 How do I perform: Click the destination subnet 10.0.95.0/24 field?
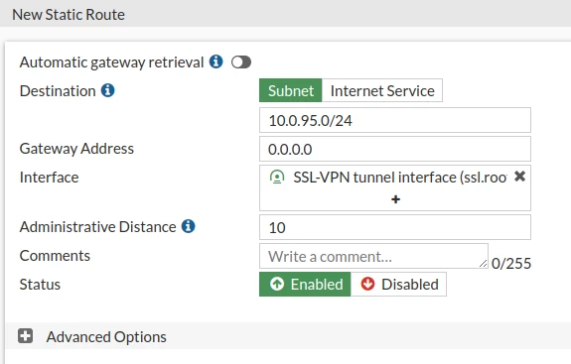click(395, 120)
